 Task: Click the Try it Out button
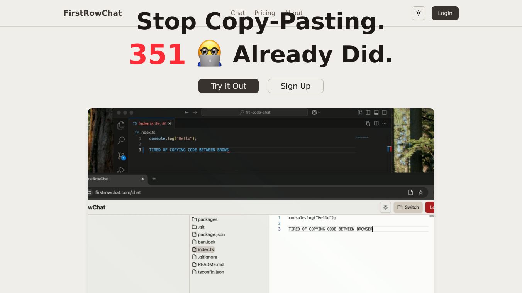(x=229, y=86)
